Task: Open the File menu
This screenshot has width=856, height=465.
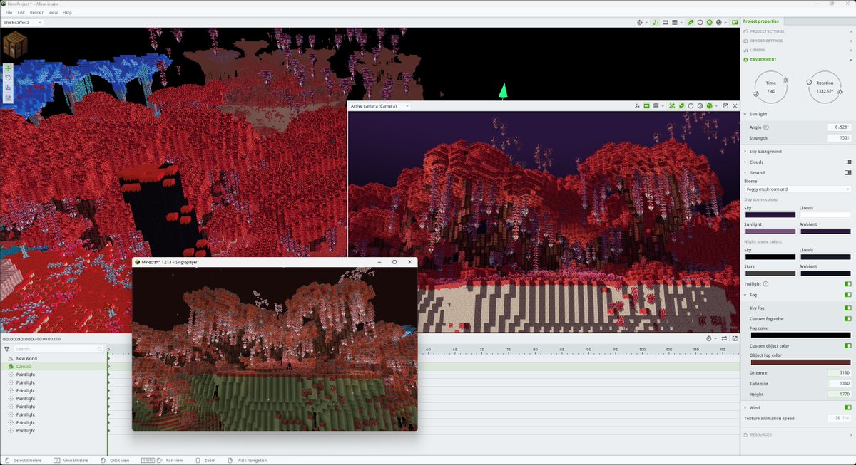Action: tap(9, 13)
